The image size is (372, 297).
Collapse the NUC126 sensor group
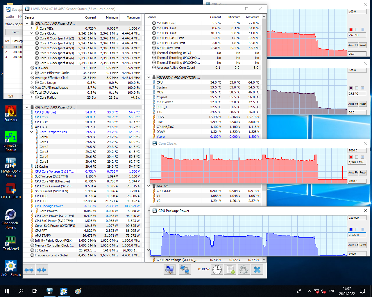[x=149, y=186]
